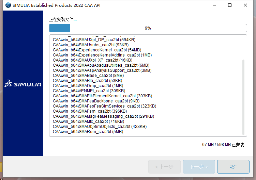Viewport: 256px width, 180px height.
Task: Select the ExperienceKernel_caa2bt (54MB) log line
Action: 97,50
